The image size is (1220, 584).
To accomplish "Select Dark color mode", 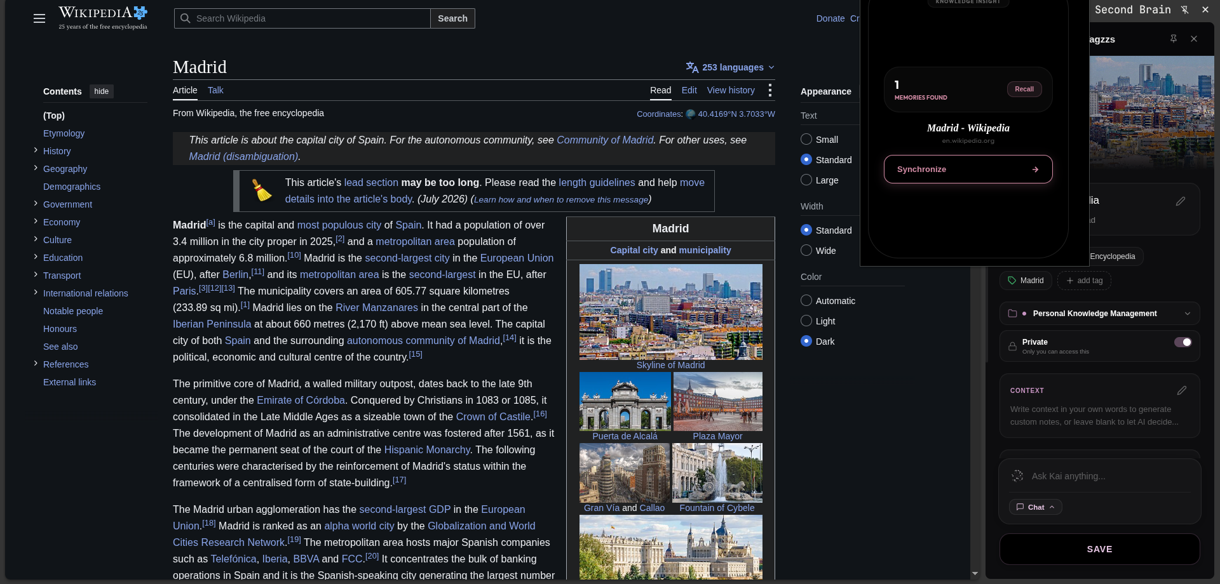I will pos(806,341).
